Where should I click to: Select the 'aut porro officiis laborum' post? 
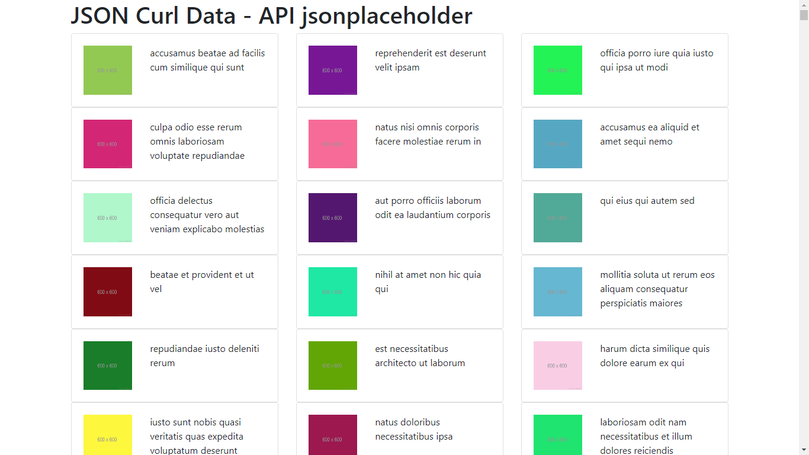pos(432,207)
